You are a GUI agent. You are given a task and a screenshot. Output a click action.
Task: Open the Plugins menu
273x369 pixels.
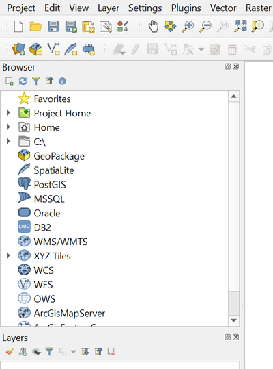click(186, 8)
